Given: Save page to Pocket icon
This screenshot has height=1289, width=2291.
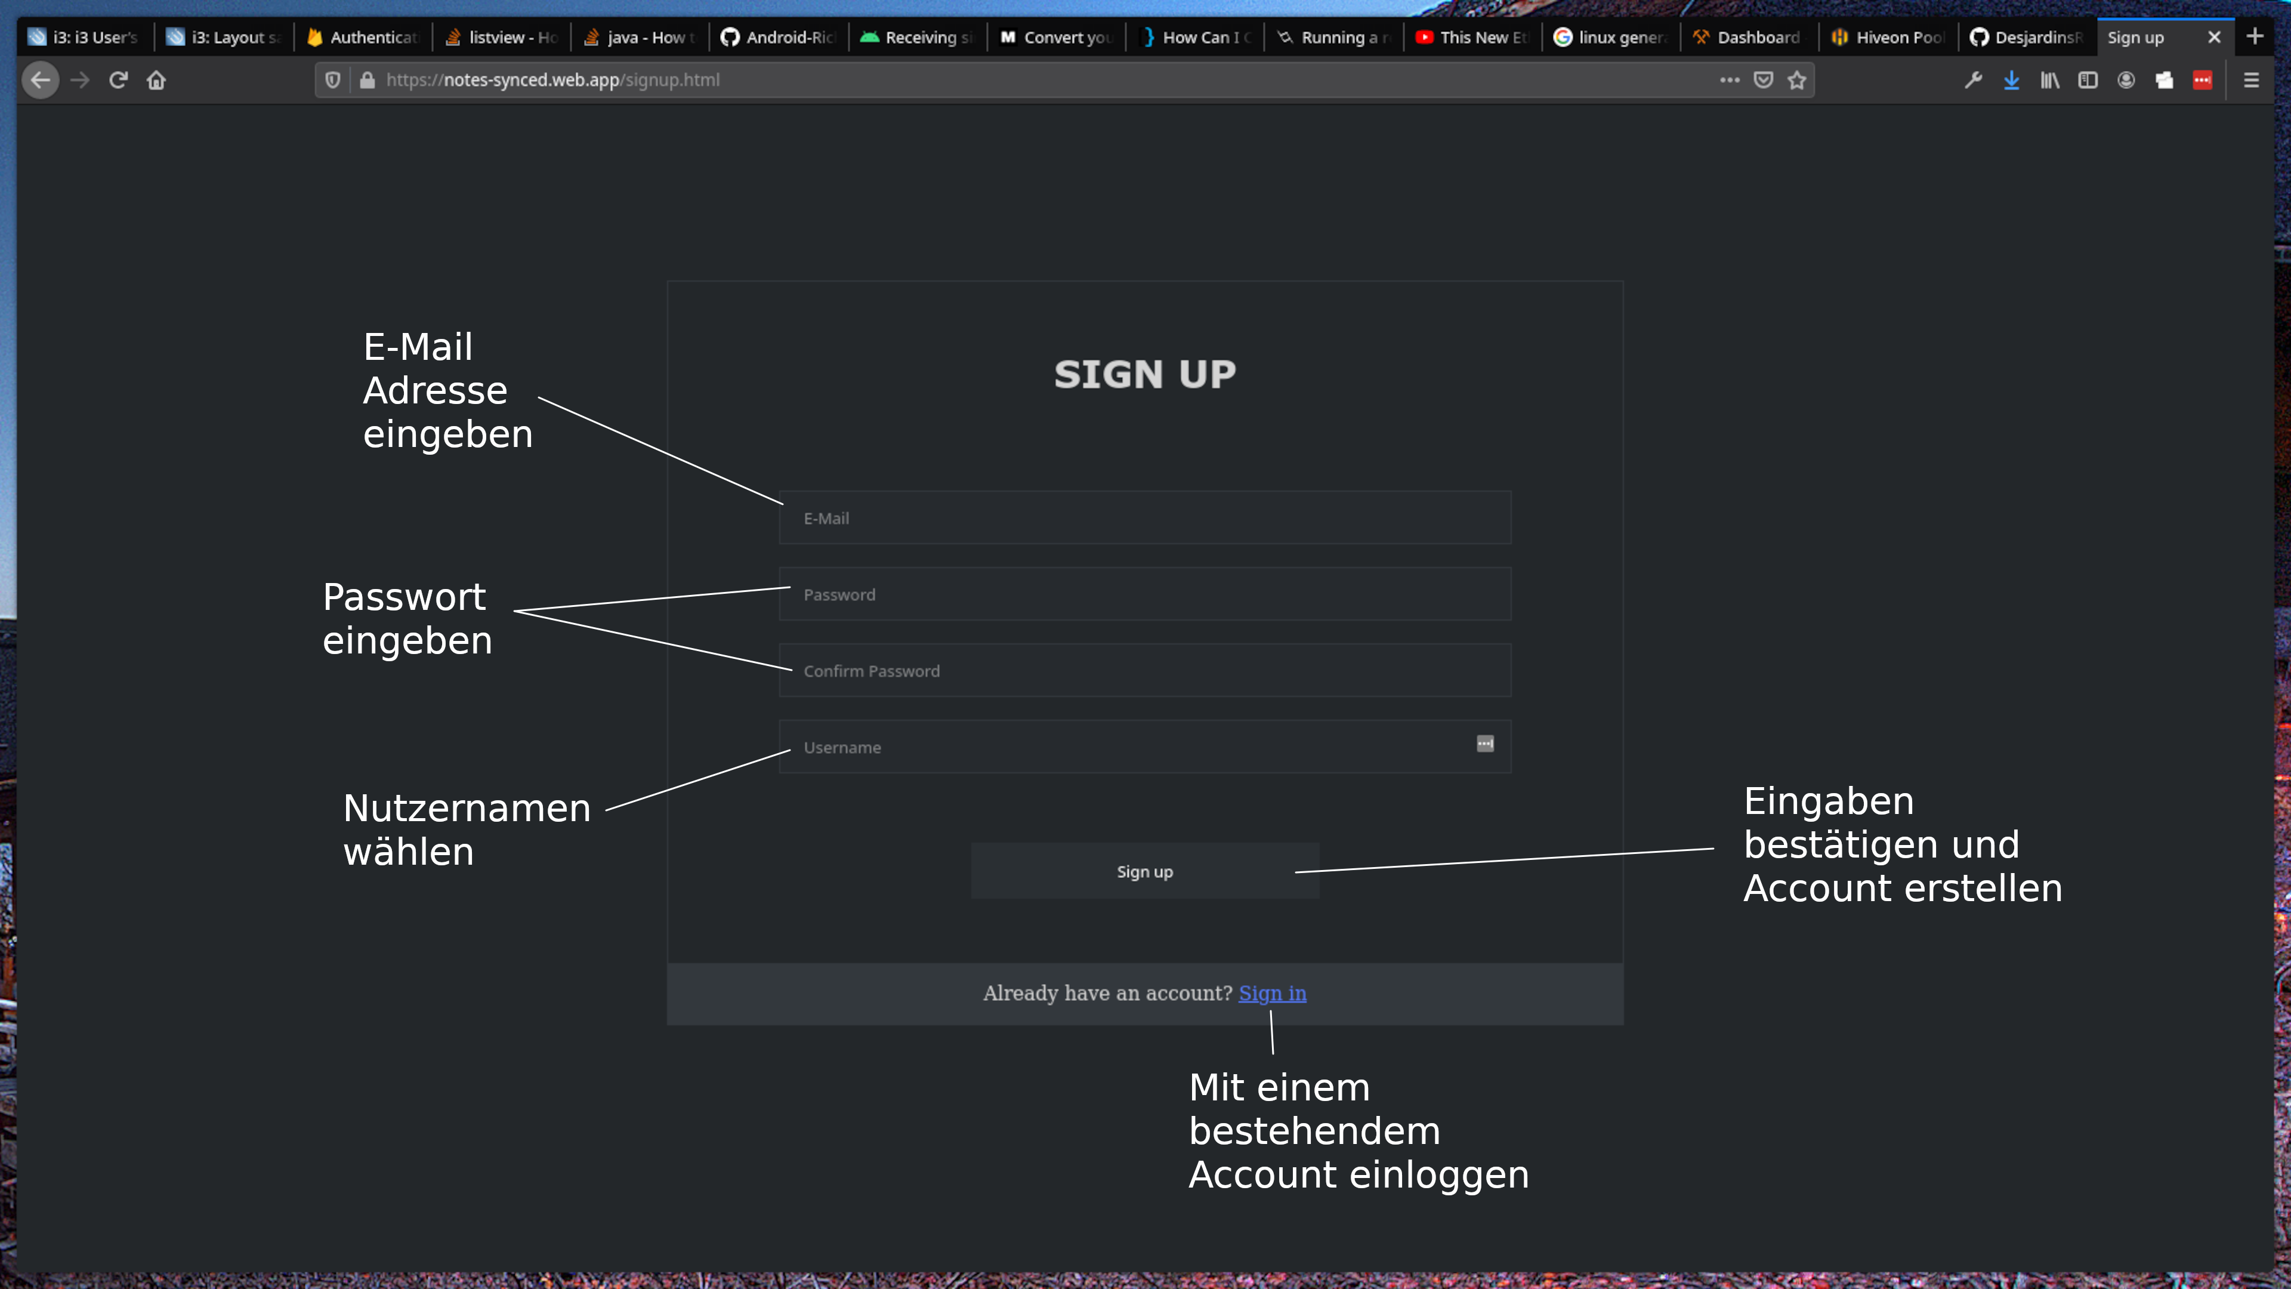Looking at the screenshot, I should pos(1763,80).
